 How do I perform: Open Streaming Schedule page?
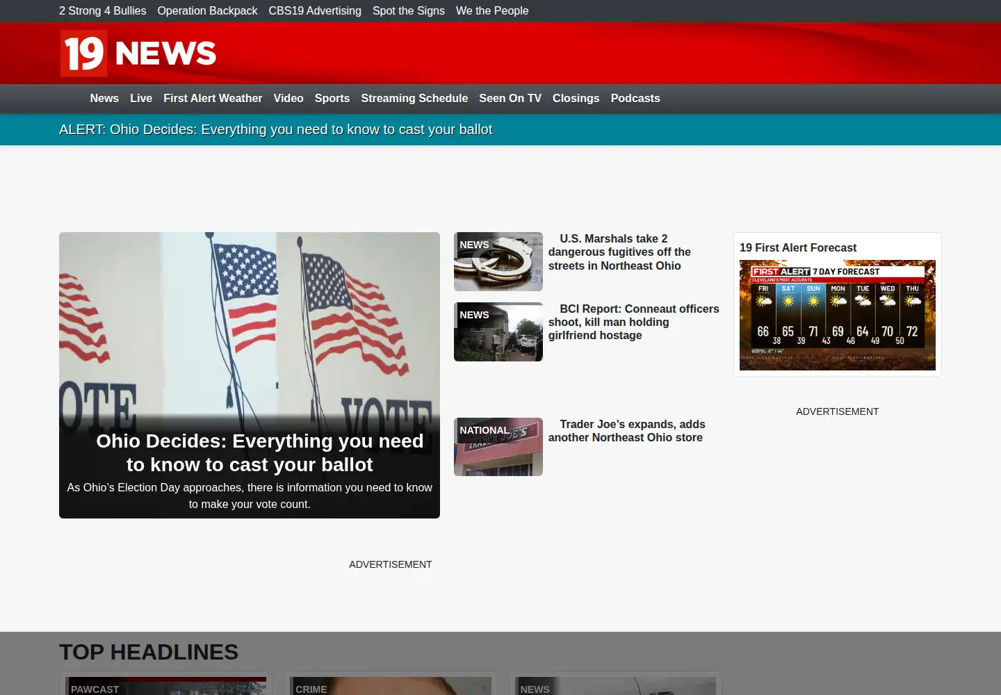(x=414, y=99)
